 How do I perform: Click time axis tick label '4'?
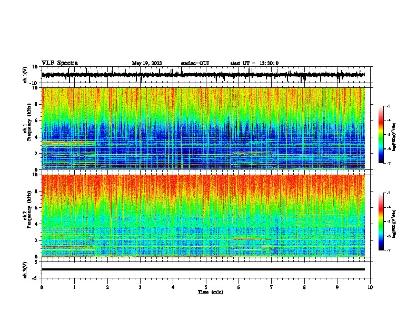pyautogui.click(x=173, y=287)
